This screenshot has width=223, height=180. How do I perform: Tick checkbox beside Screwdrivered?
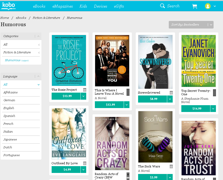click(171, 93)
